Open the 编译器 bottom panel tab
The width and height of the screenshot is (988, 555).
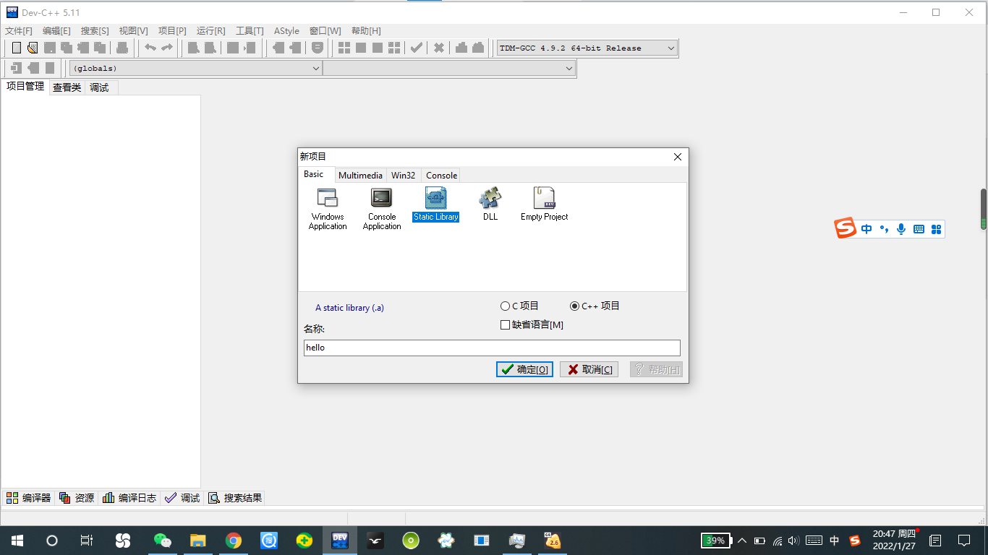click(x=29, y=498)
